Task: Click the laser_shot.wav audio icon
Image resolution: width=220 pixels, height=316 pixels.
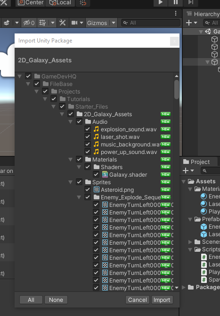Action: [x=96, y=137]
